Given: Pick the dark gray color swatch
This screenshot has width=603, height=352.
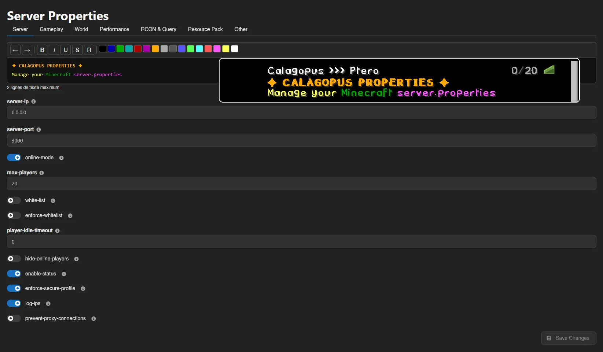Looking at the screenshot, I should [173, 49].
